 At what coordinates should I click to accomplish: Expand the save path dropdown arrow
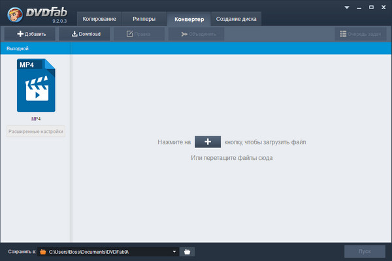(174, 251)
